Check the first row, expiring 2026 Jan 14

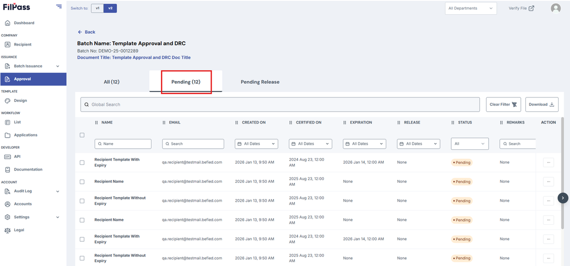tap(82, 162)
